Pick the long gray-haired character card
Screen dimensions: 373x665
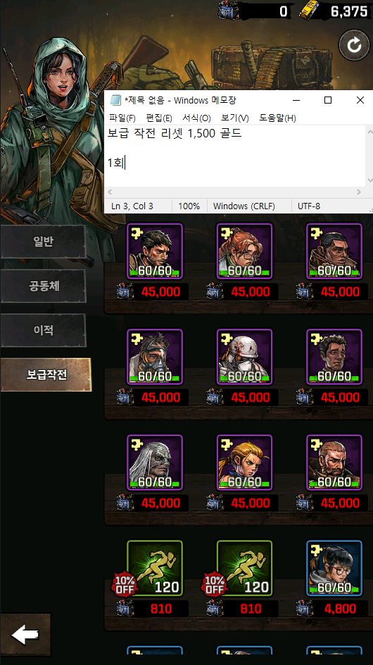pyautogui.click(x=155, y=463)
